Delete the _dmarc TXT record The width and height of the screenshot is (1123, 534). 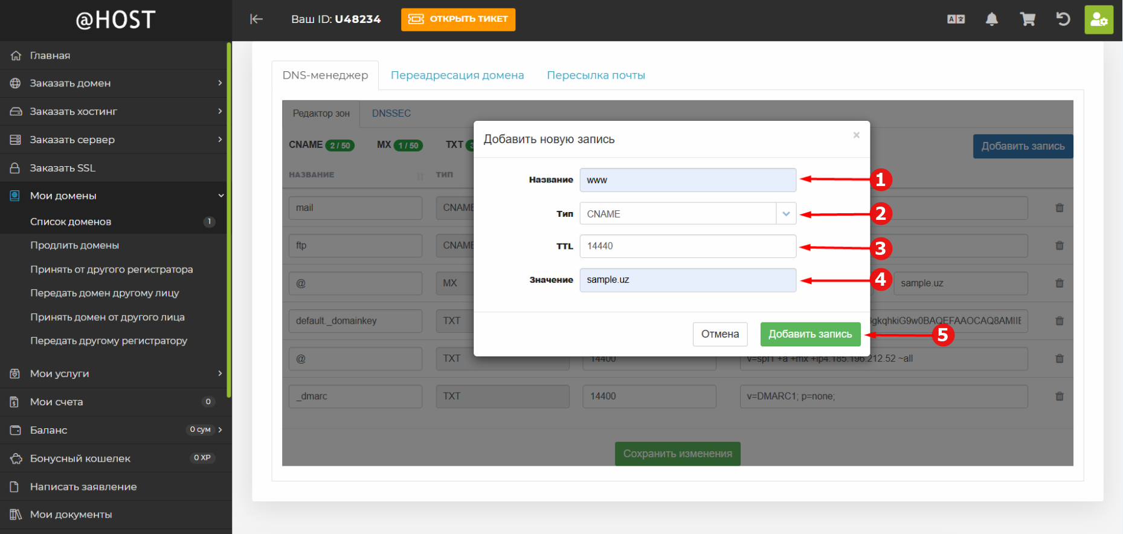click(1060, 397)
